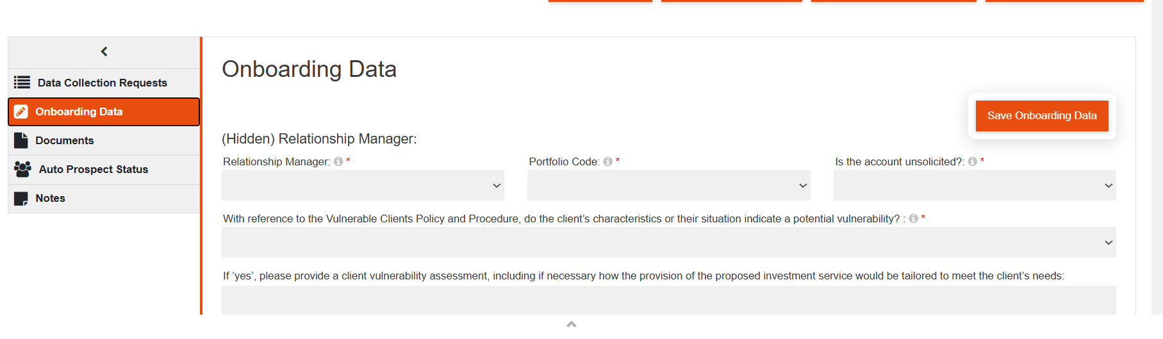This screenshot has width=1163, height=339.
Task: Go to the Documents section
Action: (65, 140)
